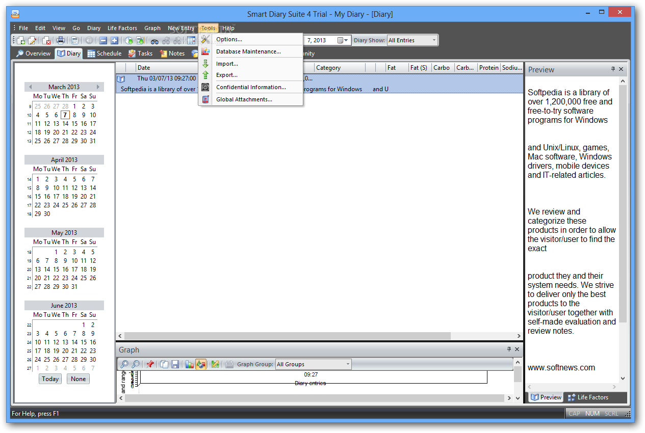Viewport: 645px width, 433px height.
Task: Open the File menu
Action: click(x=23, y=28)
